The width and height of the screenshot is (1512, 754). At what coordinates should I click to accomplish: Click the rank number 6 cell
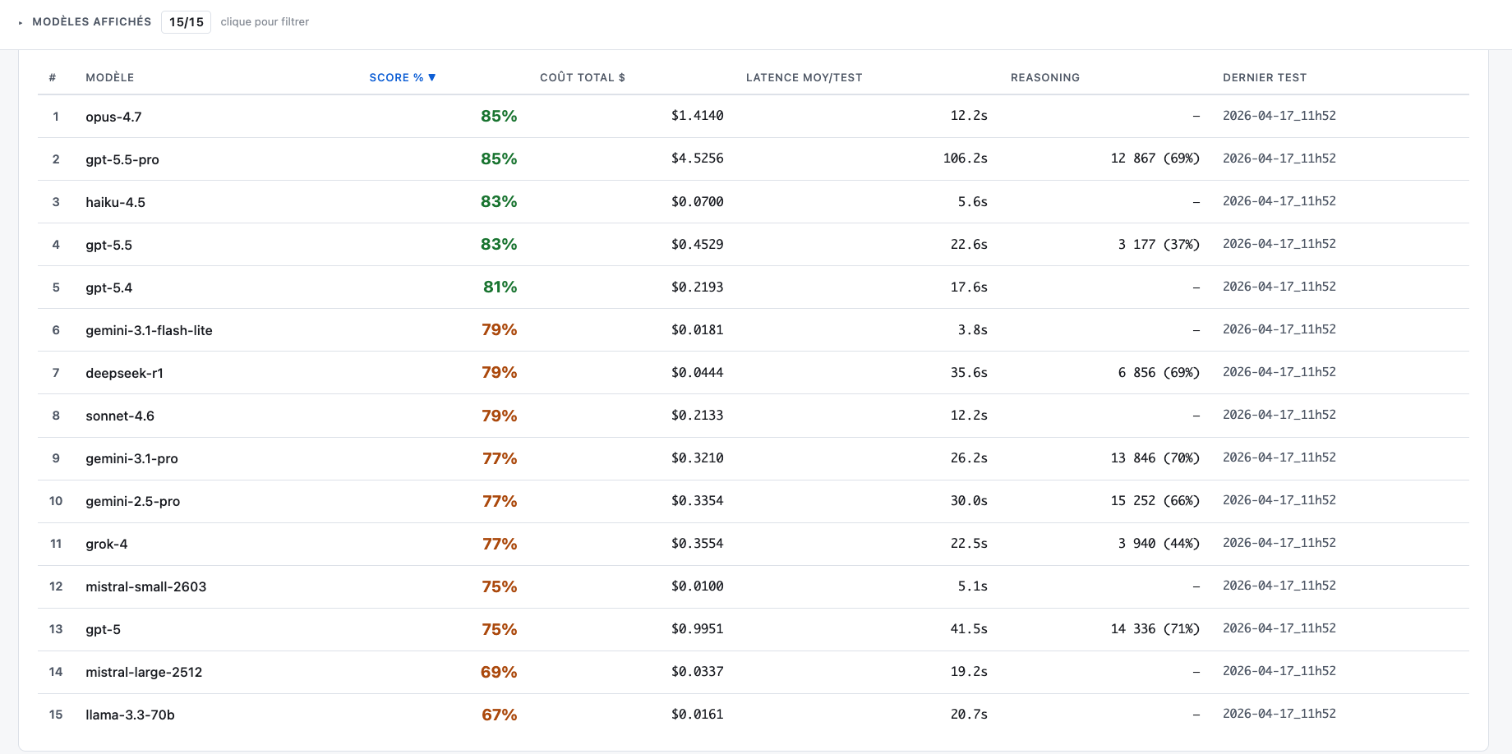(x=56, y=330)
